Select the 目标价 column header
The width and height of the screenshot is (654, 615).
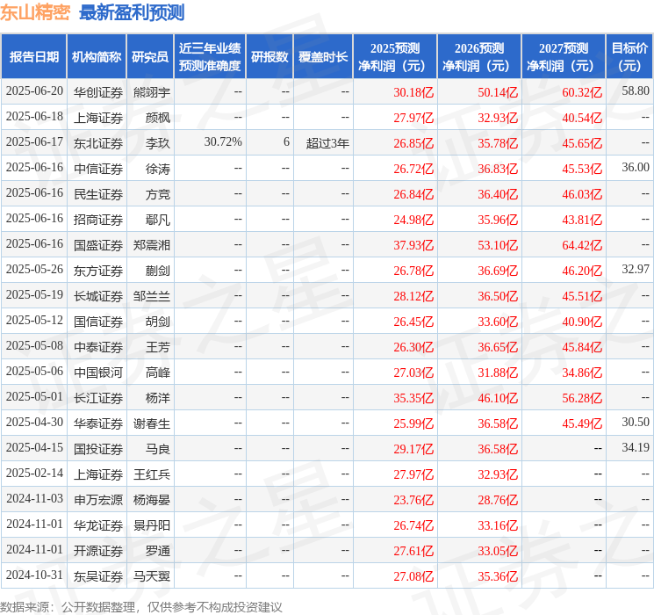629,57
